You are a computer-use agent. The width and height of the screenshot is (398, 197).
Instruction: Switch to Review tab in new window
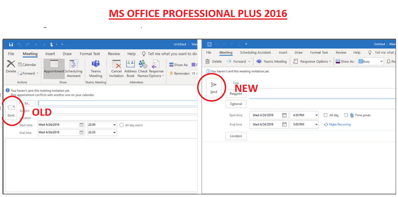(341, 52)
